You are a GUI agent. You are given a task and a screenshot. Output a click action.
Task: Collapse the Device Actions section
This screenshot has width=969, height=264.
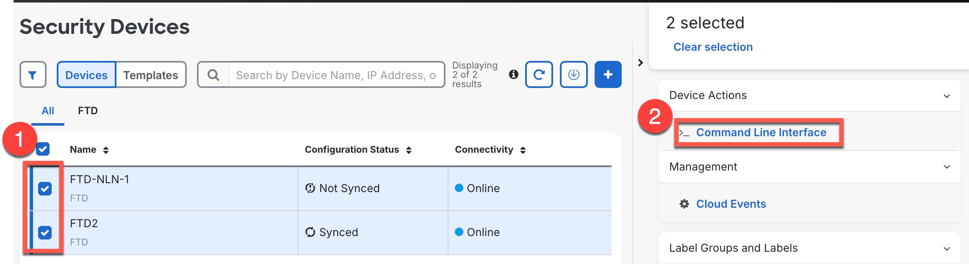[947, 96]
